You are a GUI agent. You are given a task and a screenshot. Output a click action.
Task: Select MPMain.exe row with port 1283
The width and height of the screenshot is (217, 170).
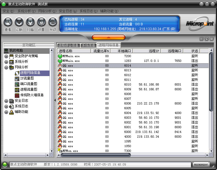(x=133, y=61)
